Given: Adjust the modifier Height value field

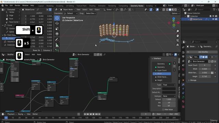Looking at the screenshot, I should 205,77.
